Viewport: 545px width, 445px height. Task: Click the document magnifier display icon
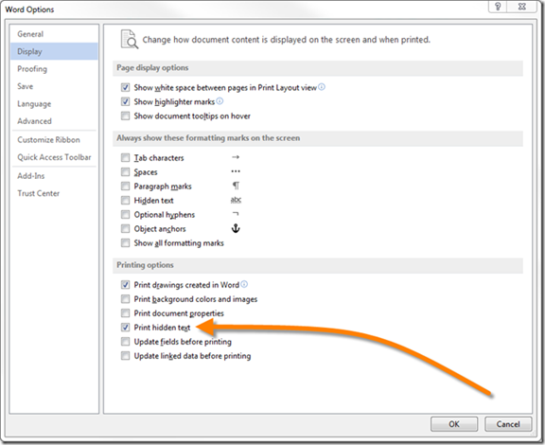tap(130, 40)
